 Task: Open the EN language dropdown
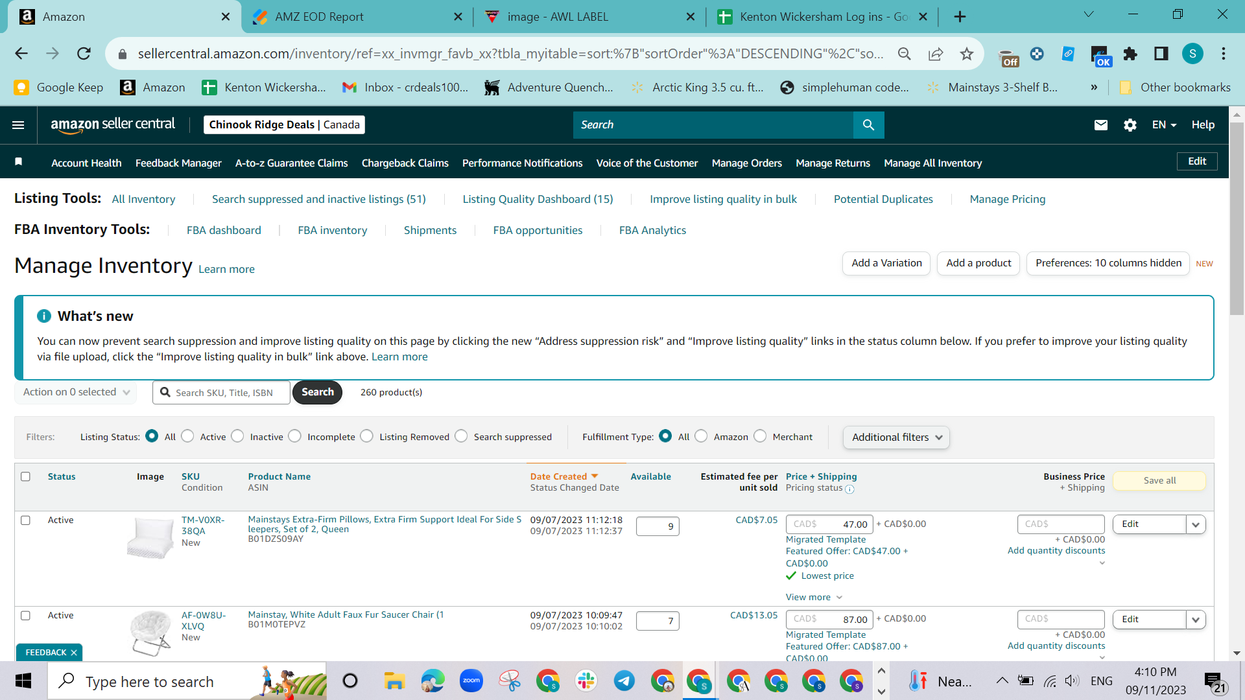coord(1164,125)
